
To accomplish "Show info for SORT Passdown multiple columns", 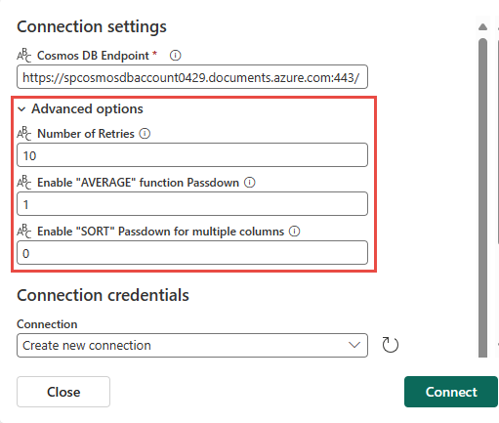I will [x=295, y=232].
